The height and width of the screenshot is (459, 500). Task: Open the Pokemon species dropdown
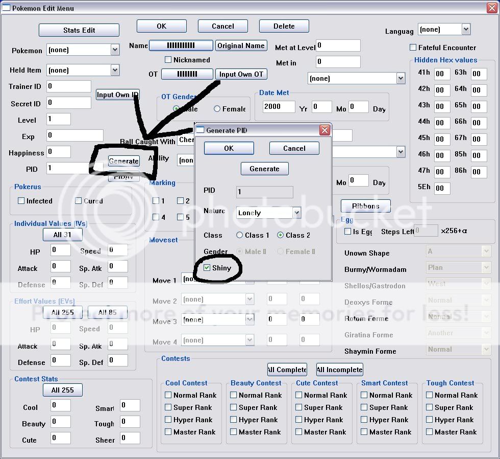coord(115,50)
